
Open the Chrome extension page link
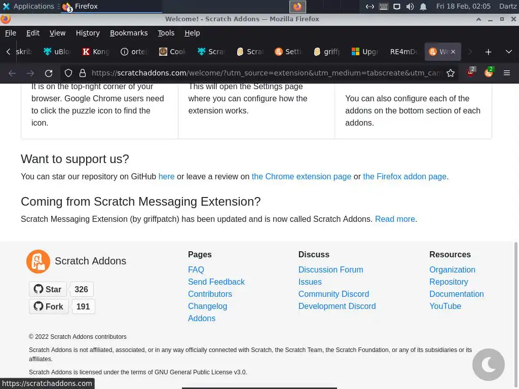[302, 177]
